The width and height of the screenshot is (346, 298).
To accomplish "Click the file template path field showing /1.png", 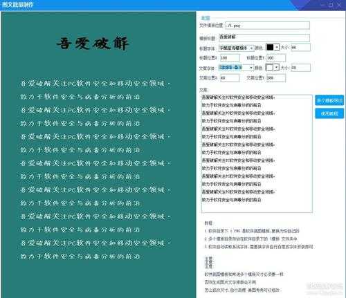I will click(x=268, y=26).
